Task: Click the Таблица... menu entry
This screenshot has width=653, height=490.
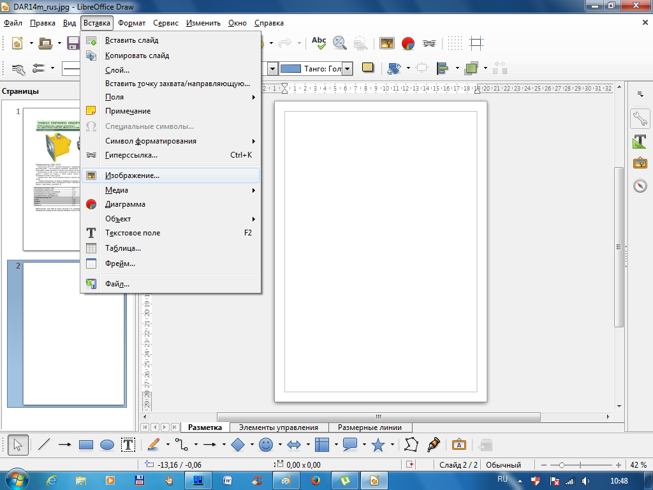Action: (x=122, y=248)
